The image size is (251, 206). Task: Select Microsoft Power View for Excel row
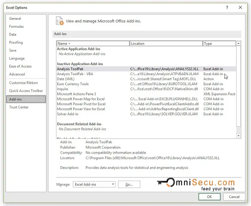tap(146, 109)
